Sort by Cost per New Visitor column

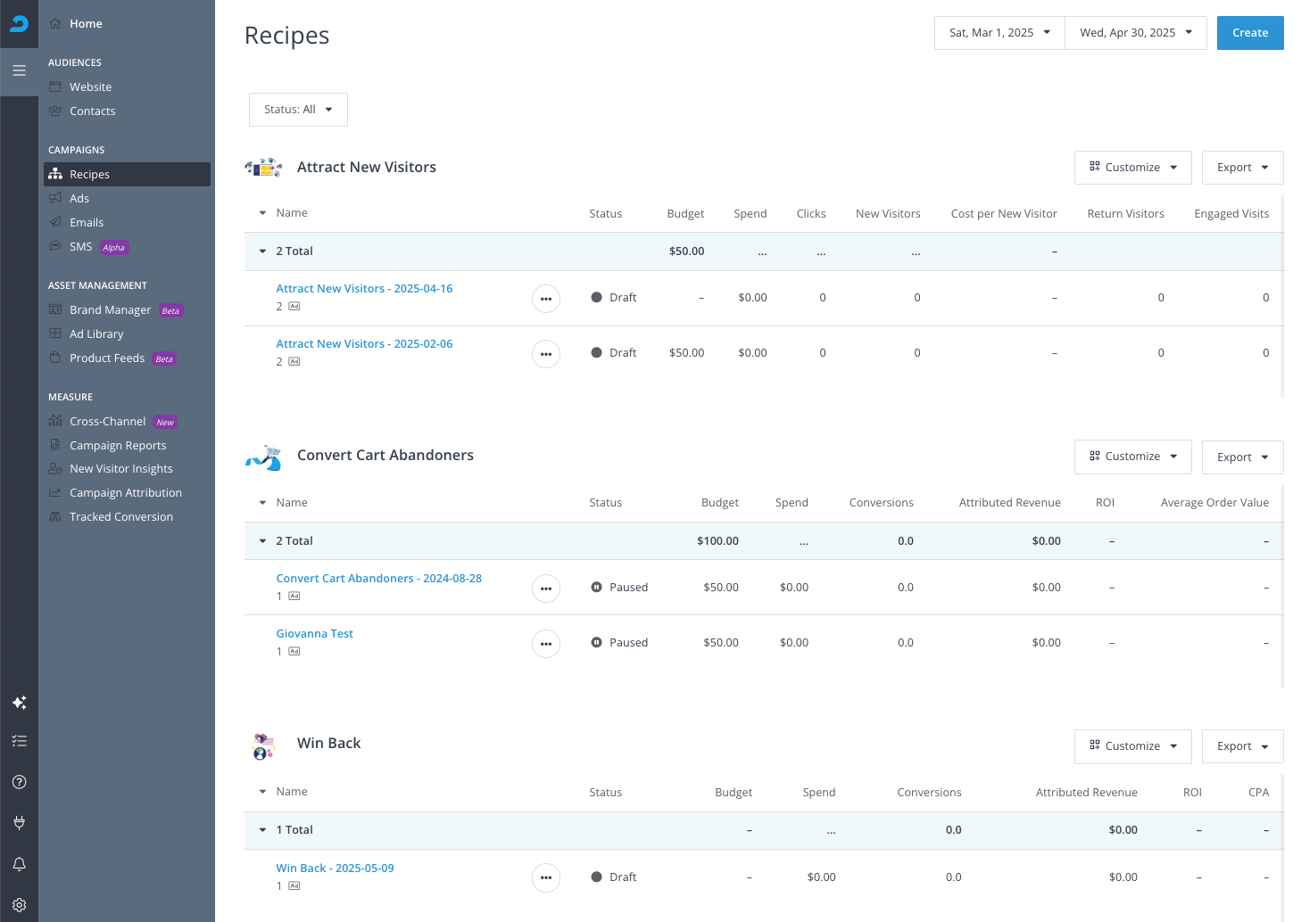pos(1004,214)
